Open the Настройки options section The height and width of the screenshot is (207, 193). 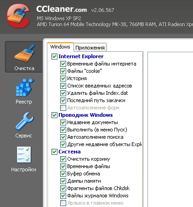24,159
